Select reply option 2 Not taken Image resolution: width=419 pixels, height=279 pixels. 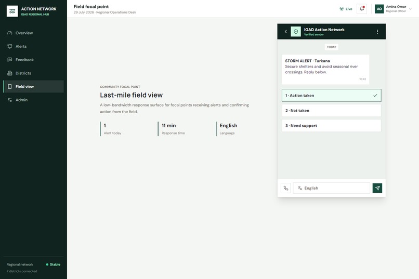[331, 111]
